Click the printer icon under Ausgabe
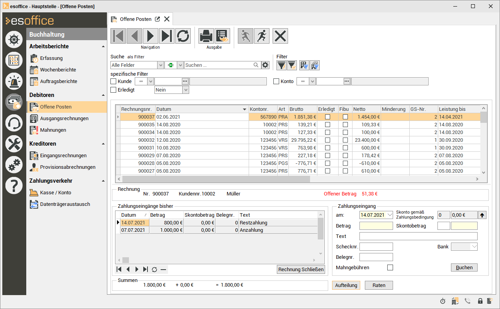 point(206,36)
